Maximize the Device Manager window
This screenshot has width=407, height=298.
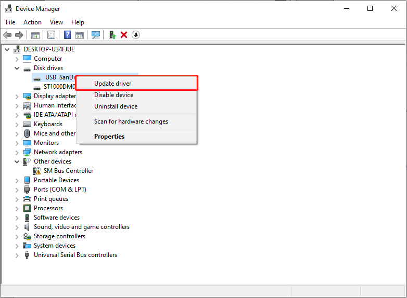370,8
